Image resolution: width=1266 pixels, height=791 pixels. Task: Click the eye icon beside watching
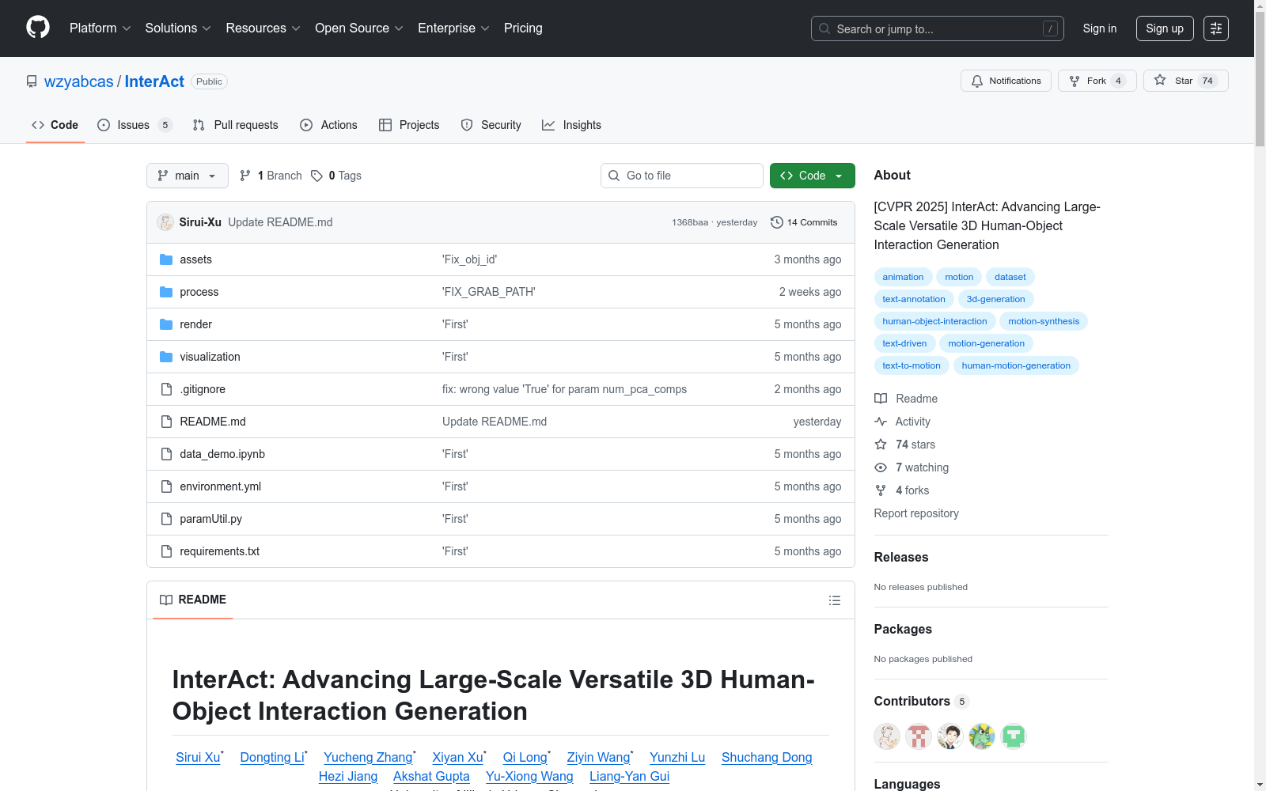click(x=881, y=467)
